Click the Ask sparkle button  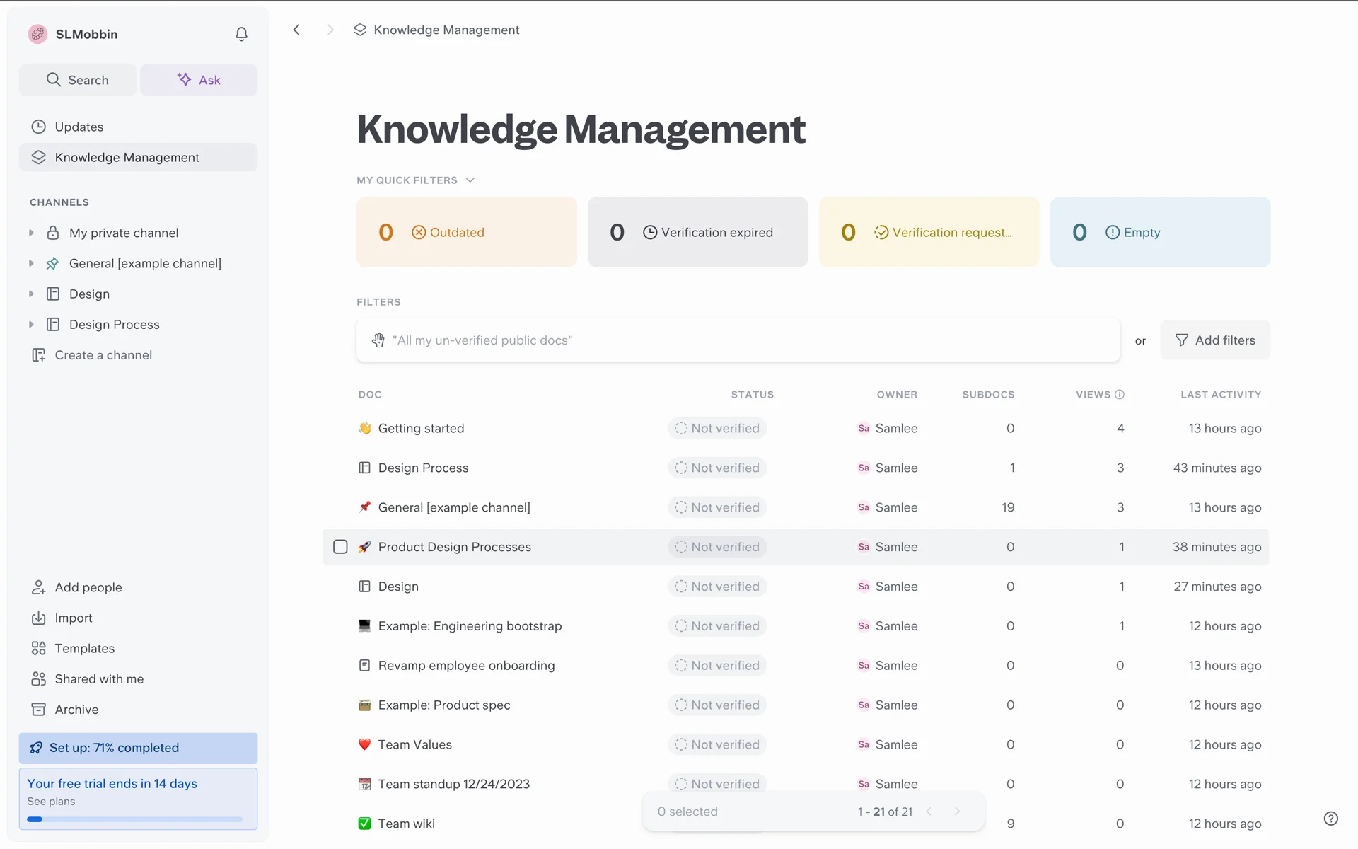pos(199,80)
